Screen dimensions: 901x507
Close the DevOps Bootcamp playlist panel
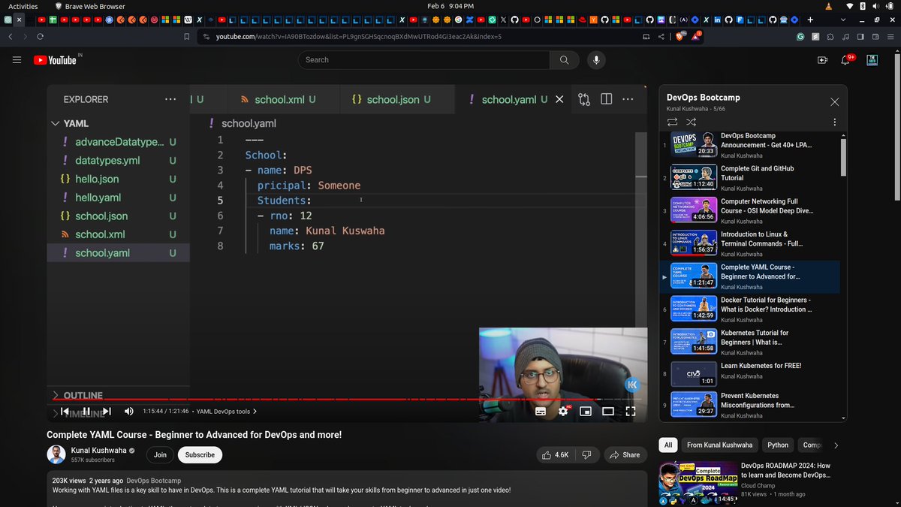[x=835, y=101]
